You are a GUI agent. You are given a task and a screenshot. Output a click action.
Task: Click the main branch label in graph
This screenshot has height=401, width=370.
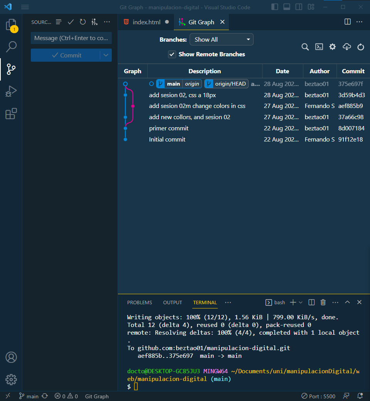(173, 84)
